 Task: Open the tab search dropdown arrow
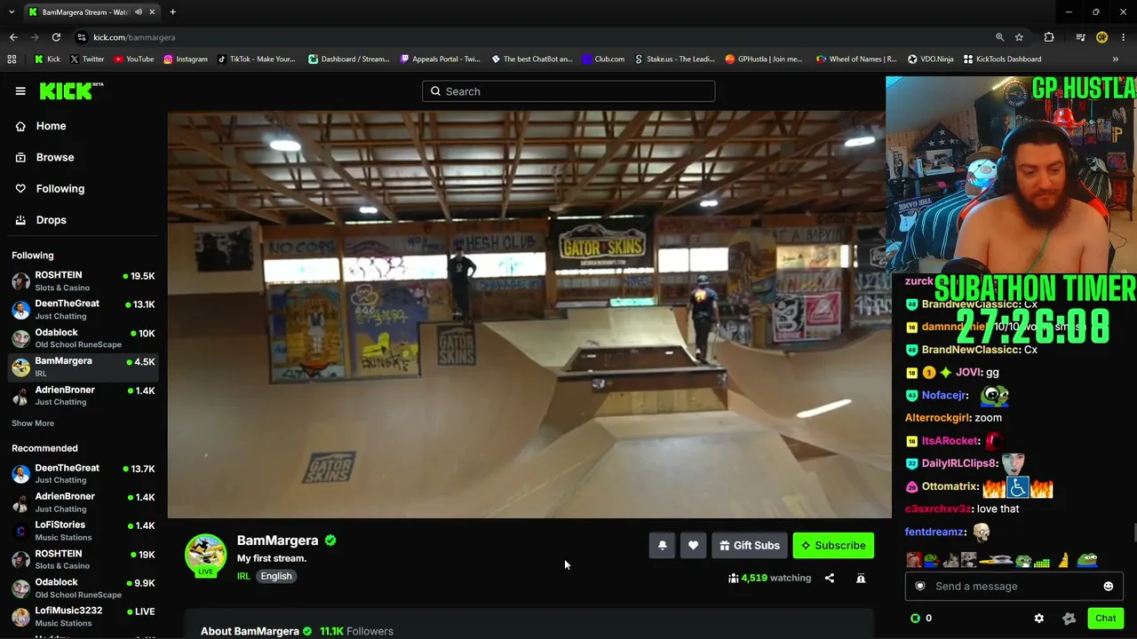tap(12, 12)
